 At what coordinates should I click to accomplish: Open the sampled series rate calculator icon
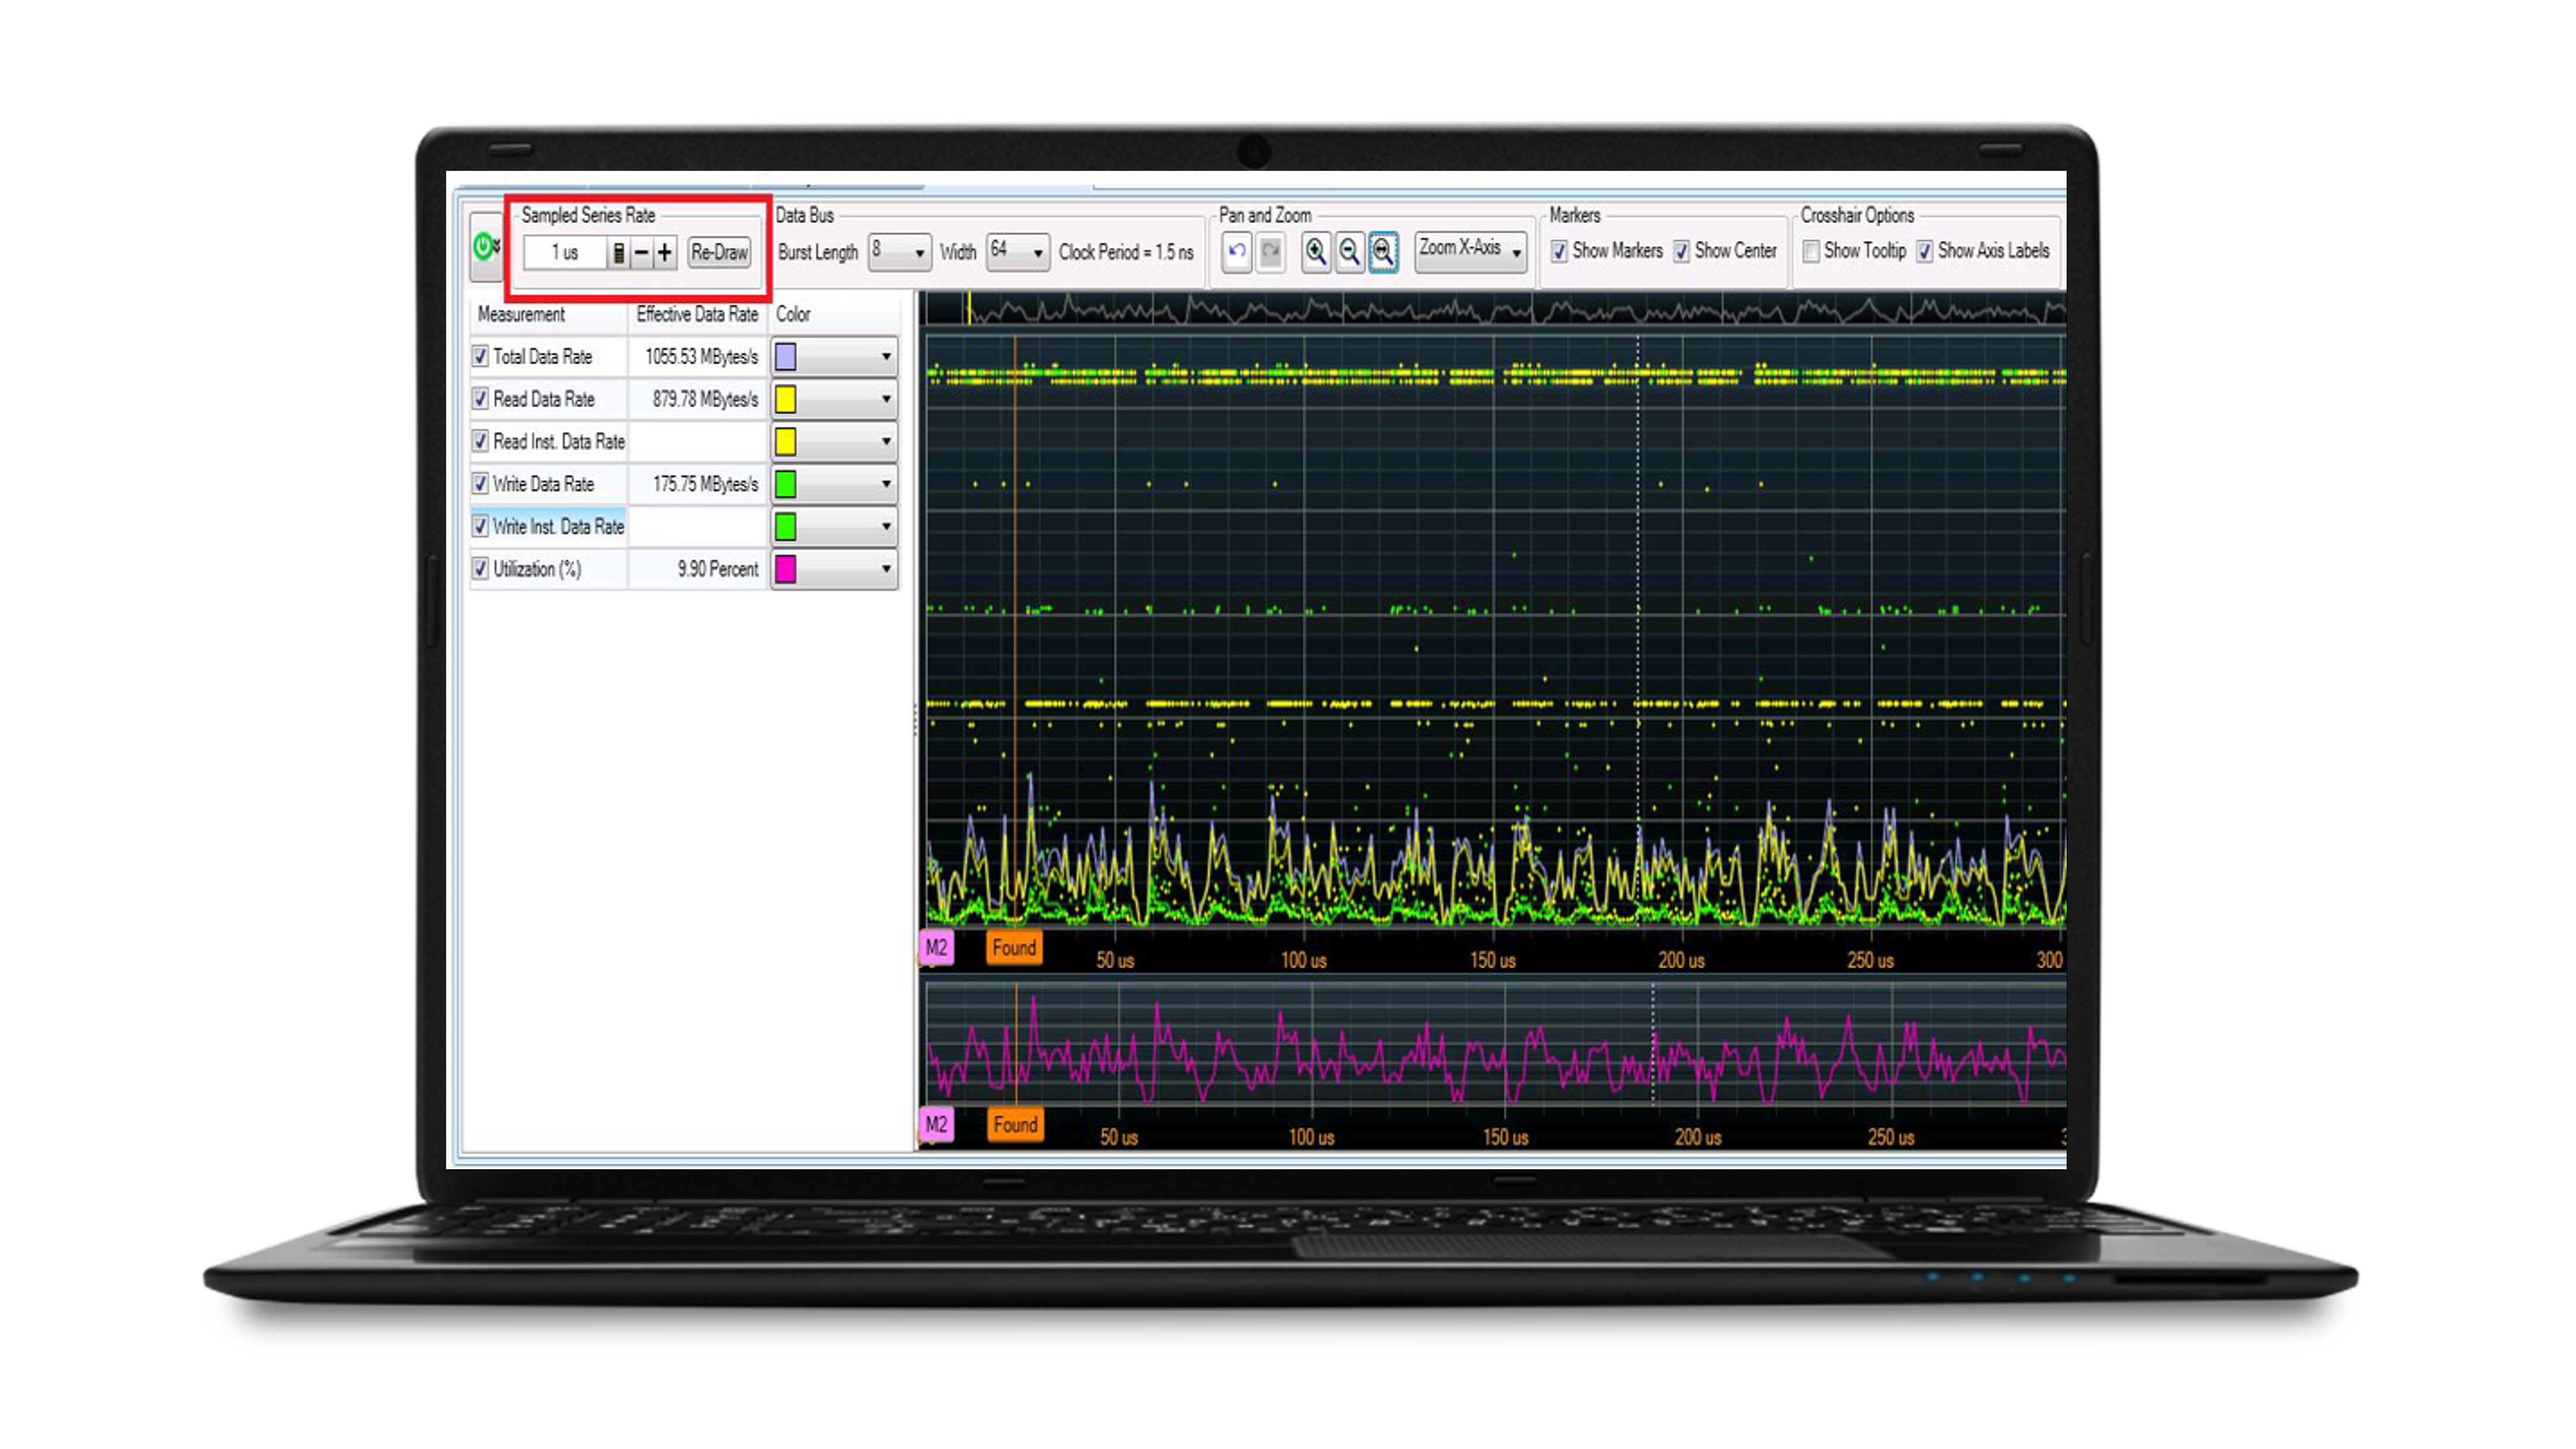619,253
